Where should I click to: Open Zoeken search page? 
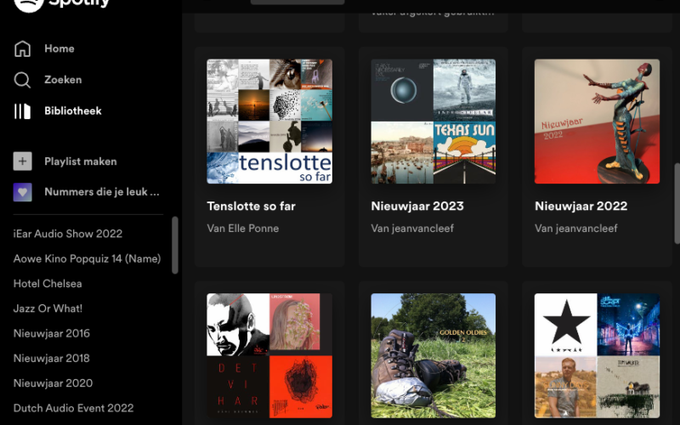click(63, 80)
